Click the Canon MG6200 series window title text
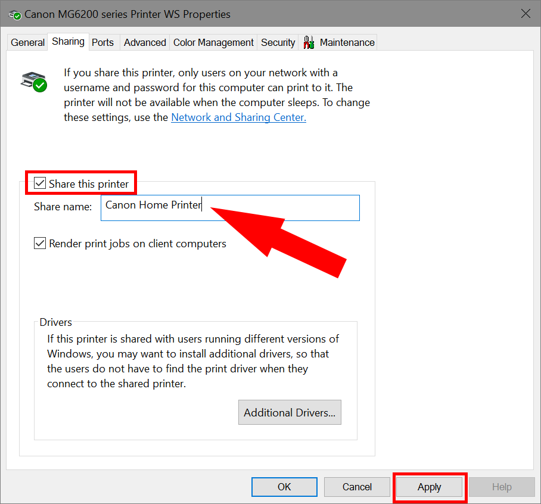 coord(128,14)
